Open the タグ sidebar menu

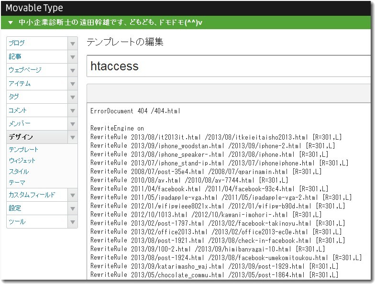coord(37,97)
